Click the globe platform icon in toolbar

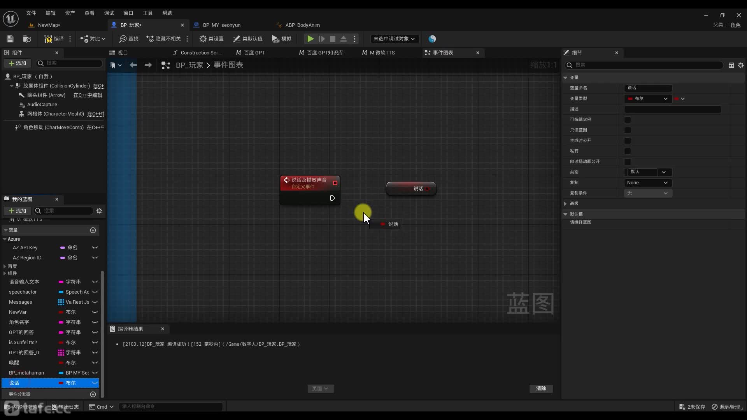[432, 39]
